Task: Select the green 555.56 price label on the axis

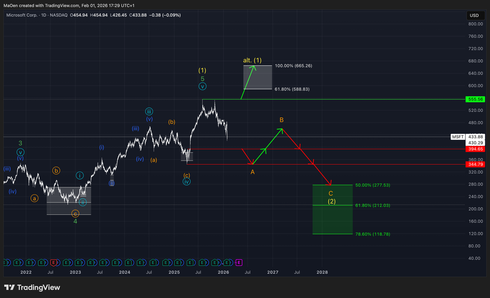Action: pos(475,99)
